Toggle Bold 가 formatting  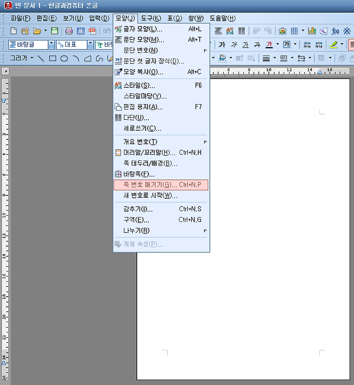pos(222,44)
